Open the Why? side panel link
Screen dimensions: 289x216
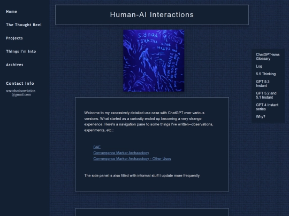tap(261, 117)
